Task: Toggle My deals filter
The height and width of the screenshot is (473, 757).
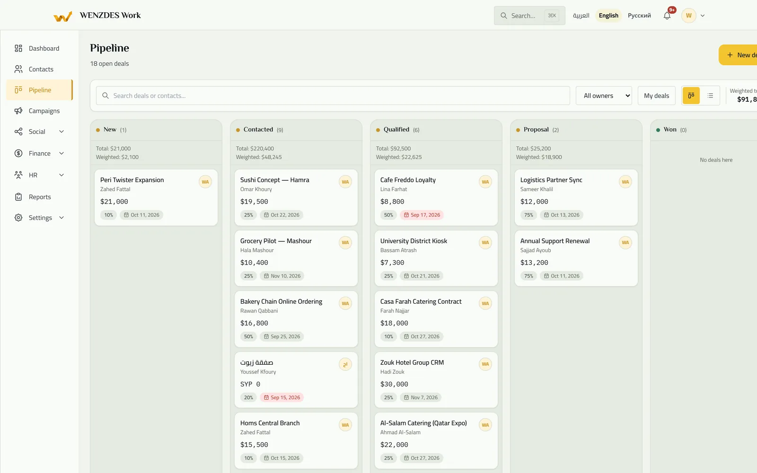Action: click(657, 96)
